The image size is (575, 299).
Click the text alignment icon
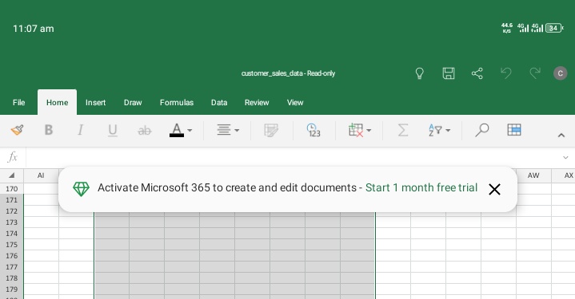(x=224, y=130)
